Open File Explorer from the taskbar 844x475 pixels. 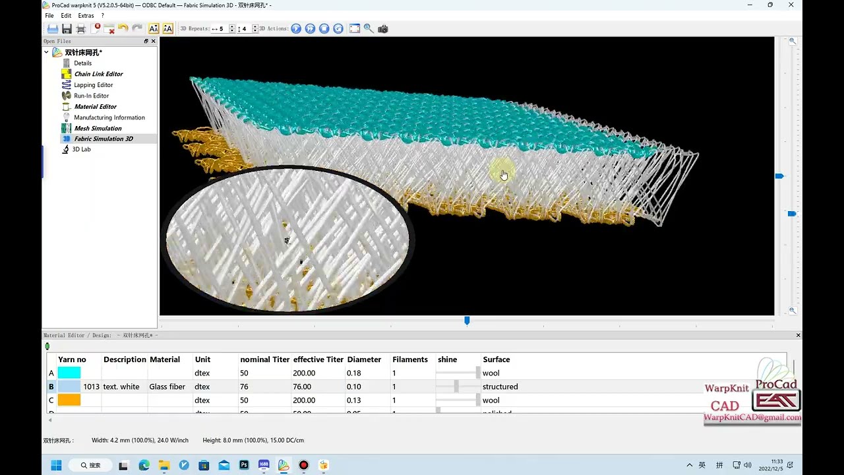(164, 465)
